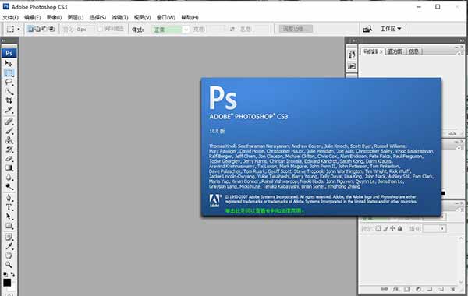Choose Add to Selection mode
The width and height of the screenshot is (468, 296).
pyautogui.click(x=37, y=29)
